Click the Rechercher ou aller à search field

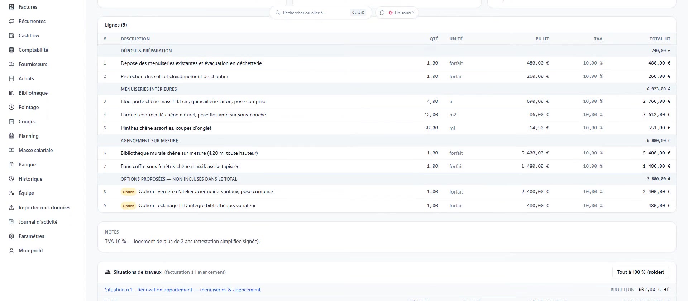point(321,13)
